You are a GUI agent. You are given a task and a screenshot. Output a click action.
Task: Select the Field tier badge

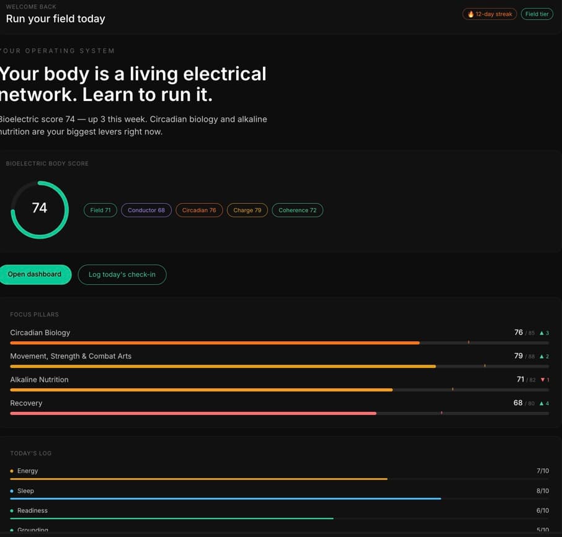(x=537, y=14)
